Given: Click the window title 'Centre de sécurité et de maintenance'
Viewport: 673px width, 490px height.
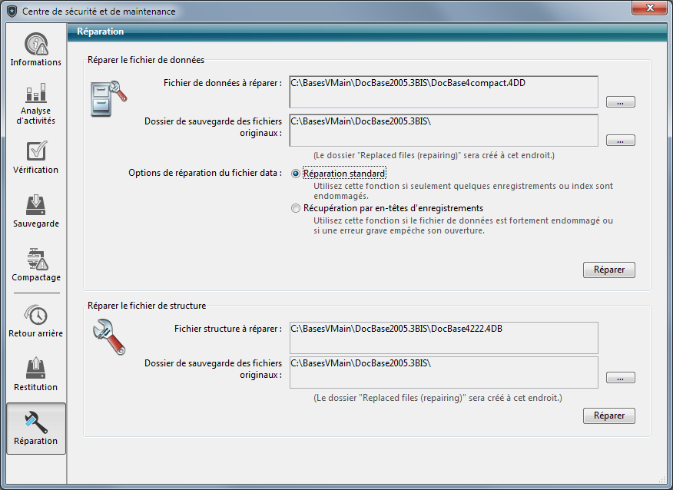Looking at the screenshot, I should point(98,12).
